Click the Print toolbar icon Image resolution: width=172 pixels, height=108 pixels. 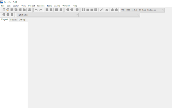pos(30,10)
